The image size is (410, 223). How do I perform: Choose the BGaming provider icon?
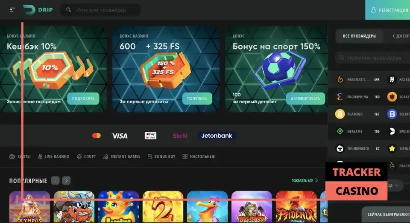click(x=340, y=114)
